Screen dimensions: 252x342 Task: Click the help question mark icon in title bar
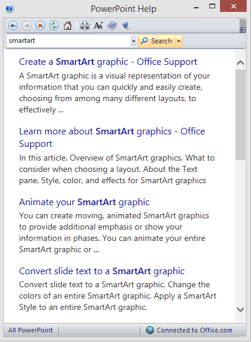(x=9, y=9)
